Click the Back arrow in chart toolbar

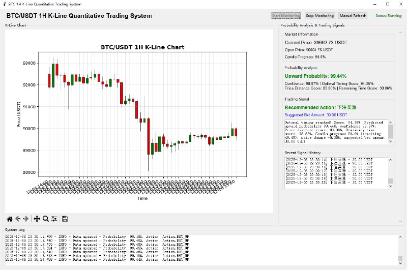pyautogui.click(x=18, y=219)
